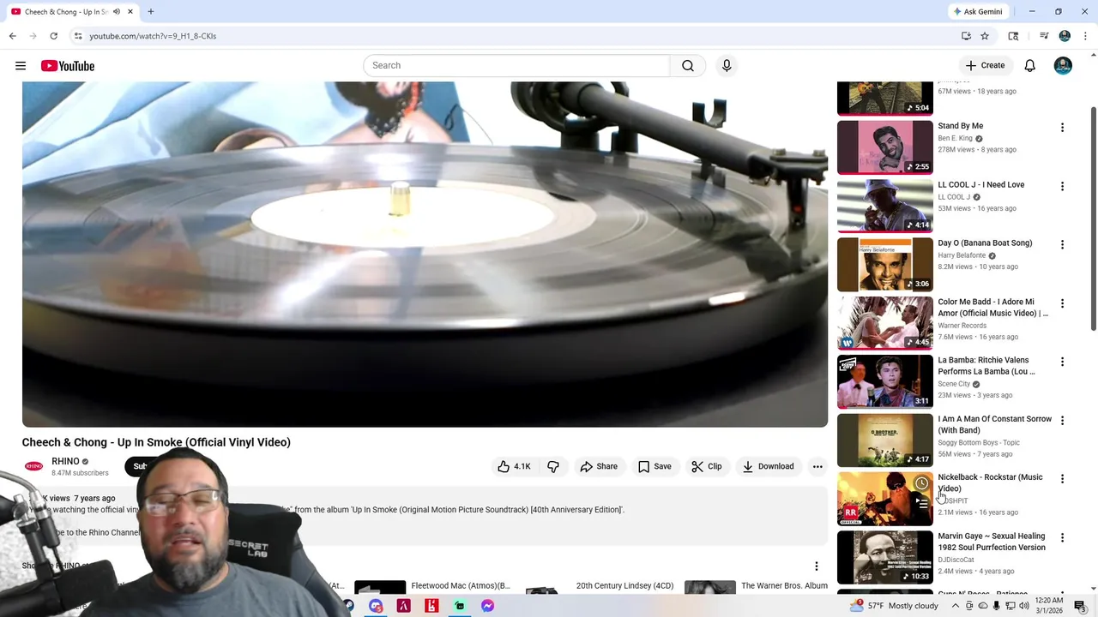Open weather widget showing 57°F

click(893, 606)
